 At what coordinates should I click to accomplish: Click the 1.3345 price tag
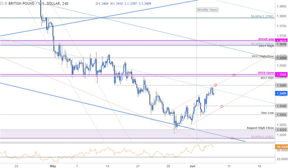tap(282, 106)
